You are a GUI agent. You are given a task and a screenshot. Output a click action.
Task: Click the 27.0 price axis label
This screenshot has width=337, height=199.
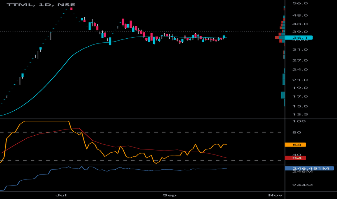300,60
